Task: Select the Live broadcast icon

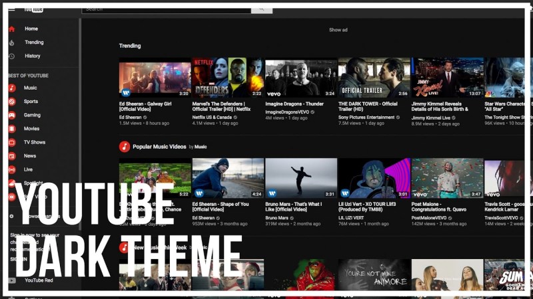Action: [12, 169]
